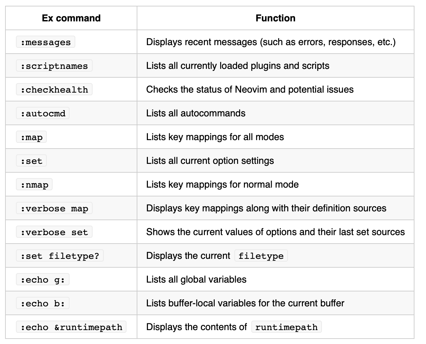Select the :verbose map command
This screenshot has height=344, width=426.
(x=54, y=208)
